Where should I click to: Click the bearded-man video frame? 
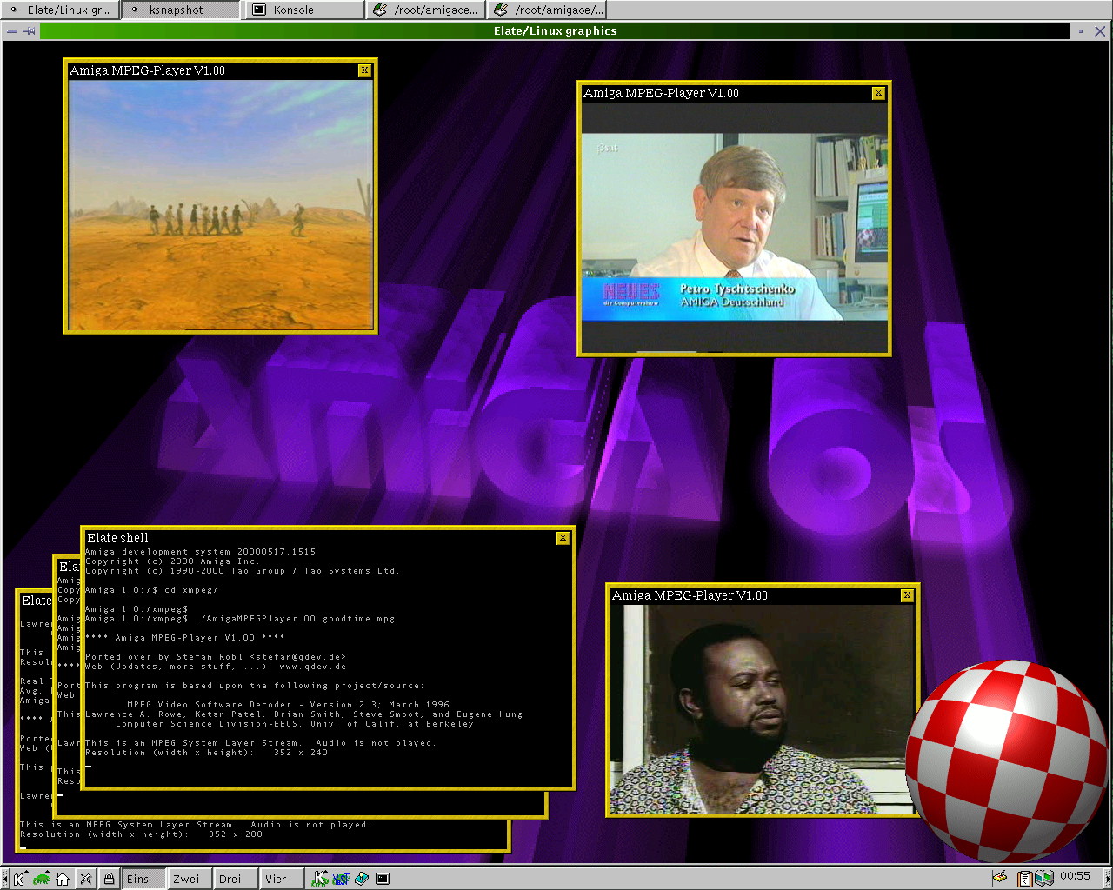(x=763, y=708)
